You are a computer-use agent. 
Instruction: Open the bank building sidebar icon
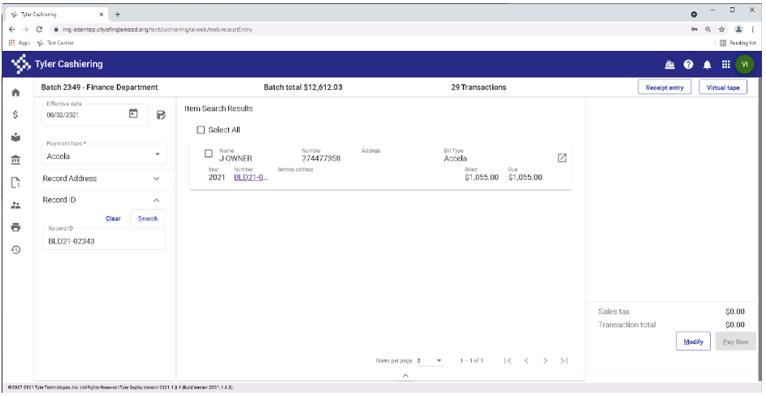point(15,160)
